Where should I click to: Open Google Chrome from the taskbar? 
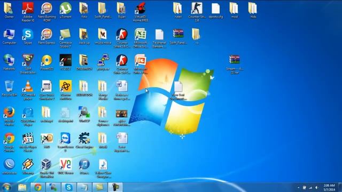(38, 187)
